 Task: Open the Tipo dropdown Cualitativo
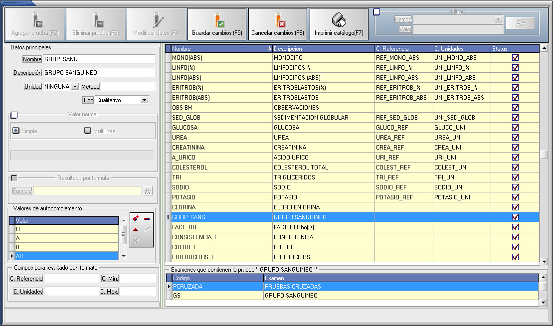click(144, 100)
